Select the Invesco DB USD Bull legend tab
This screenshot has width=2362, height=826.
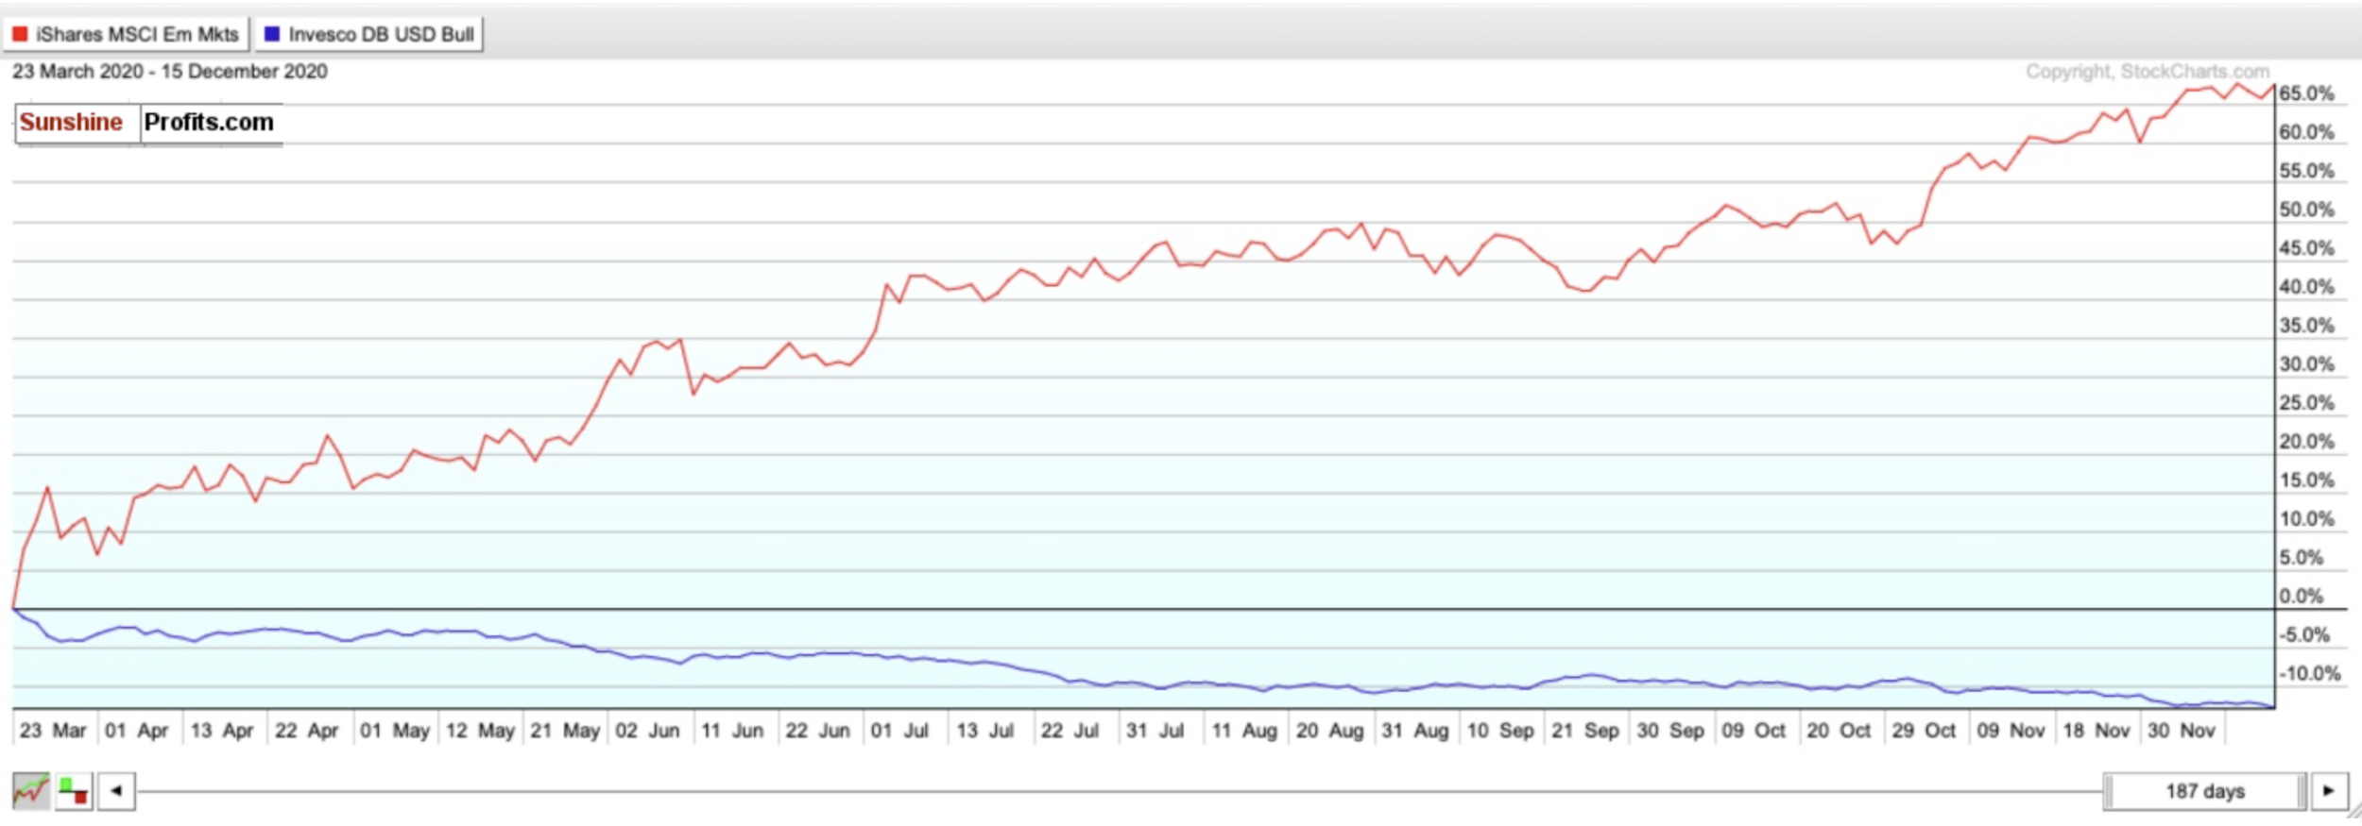point(369,34)
